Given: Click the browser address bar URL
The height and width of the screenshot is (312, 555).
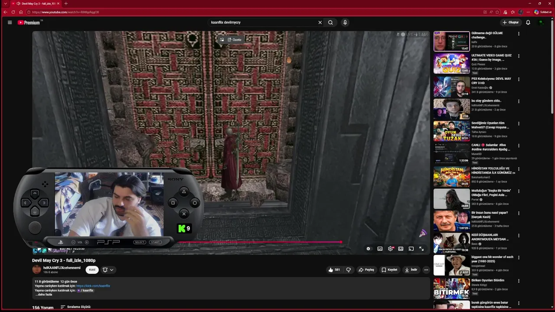Looking at the screenshot, I should tap(65, 12).
